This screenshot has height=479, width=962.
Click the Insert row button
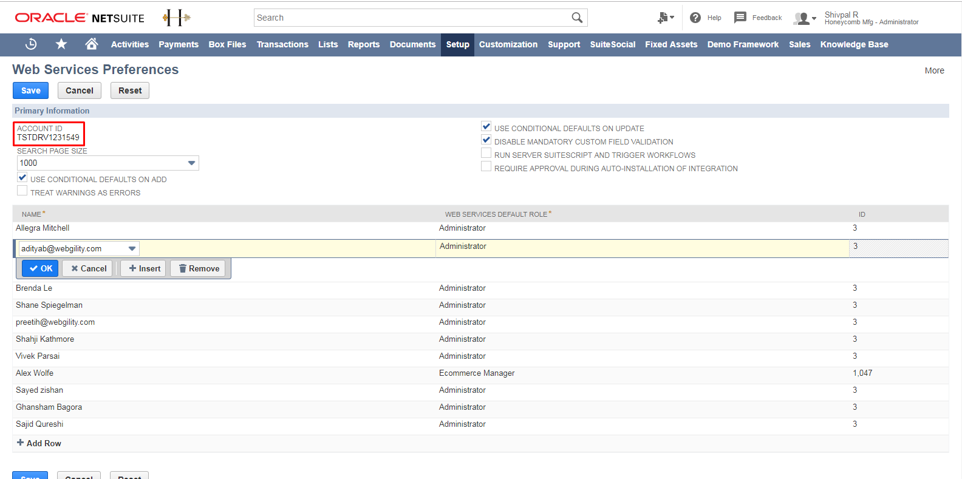click(143, 268)
